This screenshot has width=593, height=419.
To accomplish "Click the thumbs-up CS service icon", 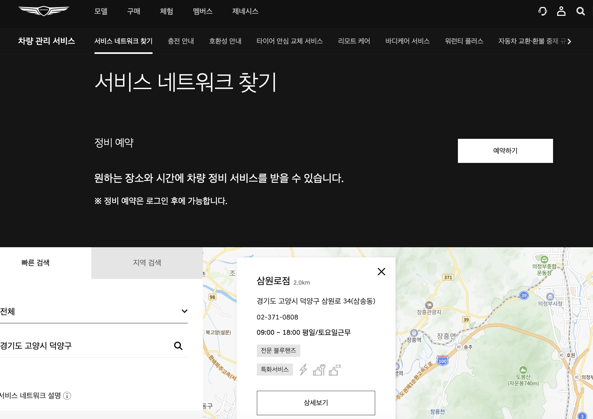I will click(335, 370).
